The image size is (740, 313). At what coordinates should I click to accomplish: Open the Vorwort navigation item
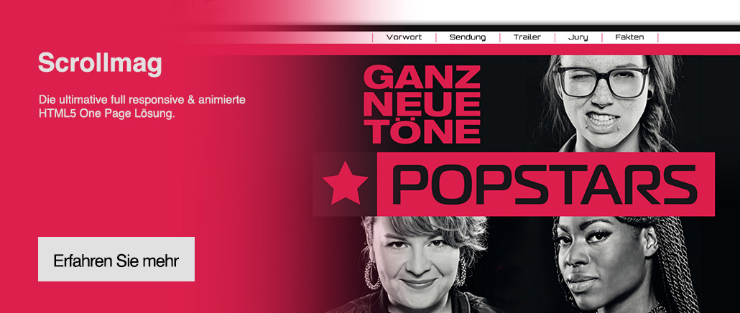coord(404,37)
